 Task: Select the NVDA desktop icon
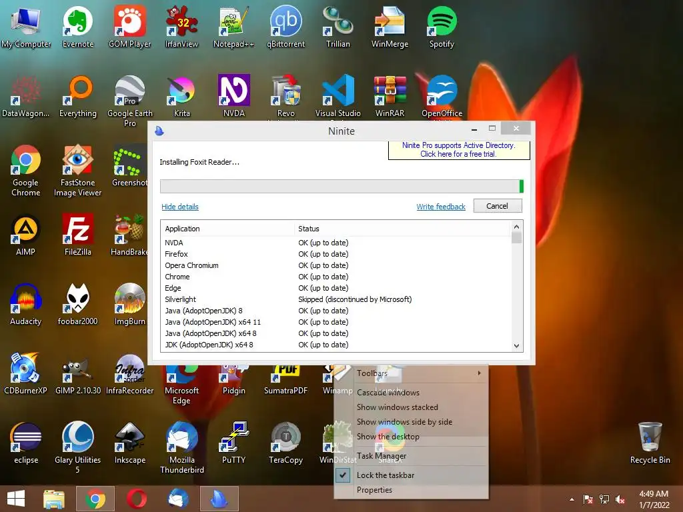234,96
